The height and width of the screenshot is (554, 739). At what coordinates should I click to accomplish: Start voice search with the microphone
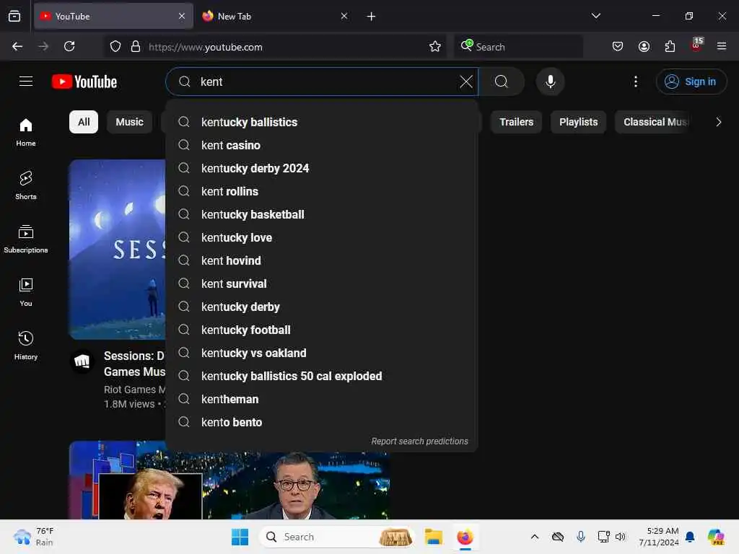(550, 82)
